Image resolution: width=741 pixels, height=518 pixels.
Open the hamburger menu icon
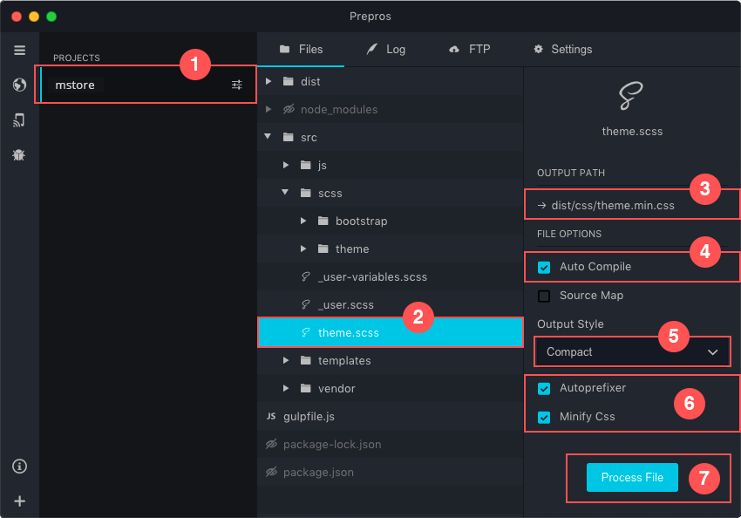[x=19, y=50]
